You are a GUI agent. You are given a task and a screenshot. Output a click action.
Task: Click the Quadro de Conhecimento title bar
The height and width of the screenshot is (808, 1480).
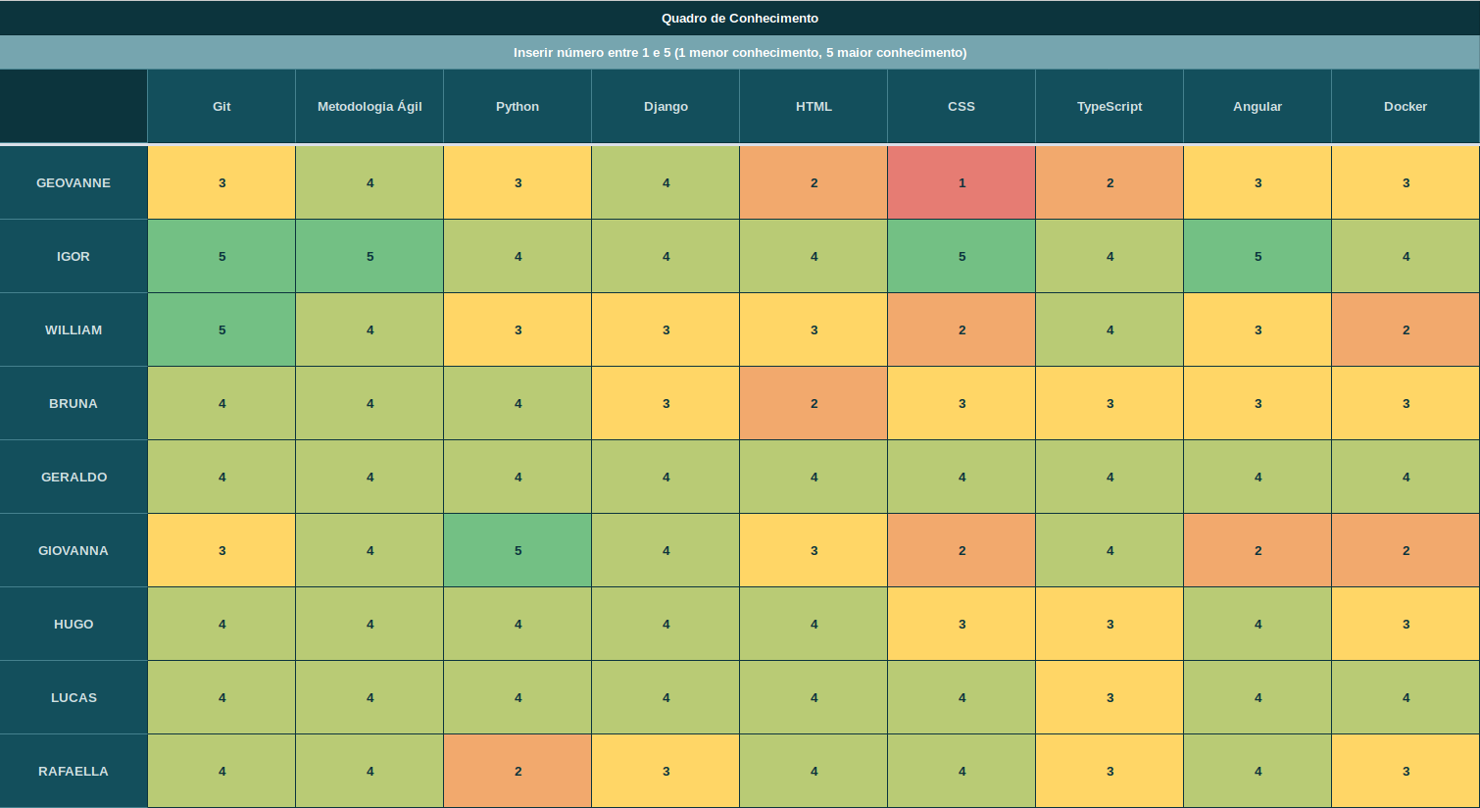tap(740, 18)
